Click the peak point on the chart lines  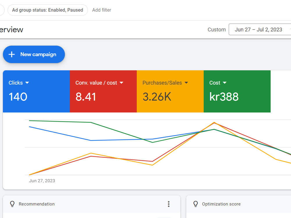click(214, 123)
